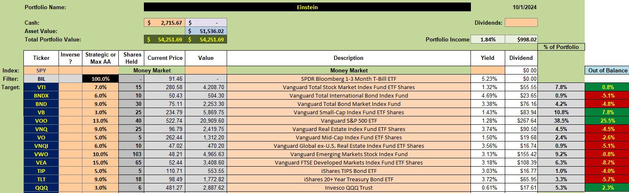Click VEA strategic allocation 15.0%
The height and width of the screenshot is (193, 629).
(100, 162)
